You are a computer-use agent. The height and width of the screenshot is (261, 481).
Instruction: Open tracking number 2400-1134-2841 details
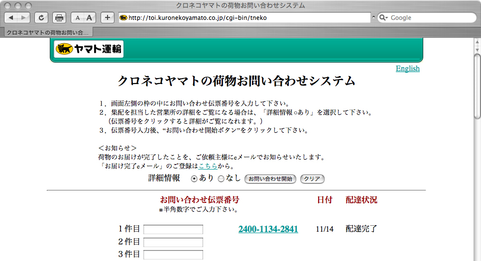(268, 229)
